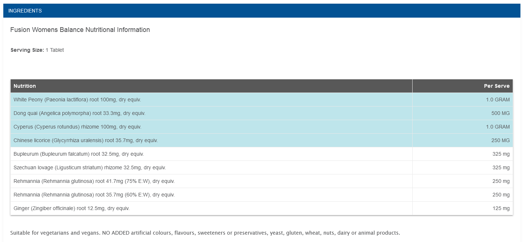This screenshot has height=242, width=523.
Task: Click the "Per Serve" column header
Action: [x=497, y=86]
